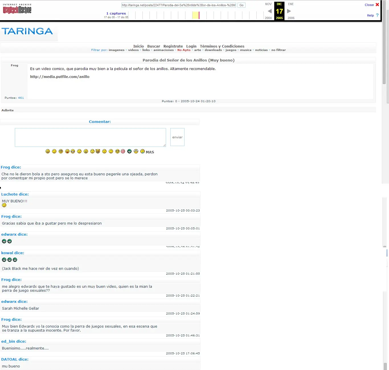The height and width of the screenshot is (370, 389).
Task: Insert the wide-eyed shocked emoticon
Action: click(136, 151)
